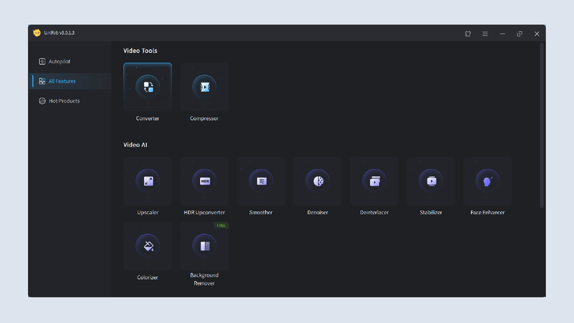Open the HDR Upconverter tool
574x323 pixels.
[x=204, y=181]
